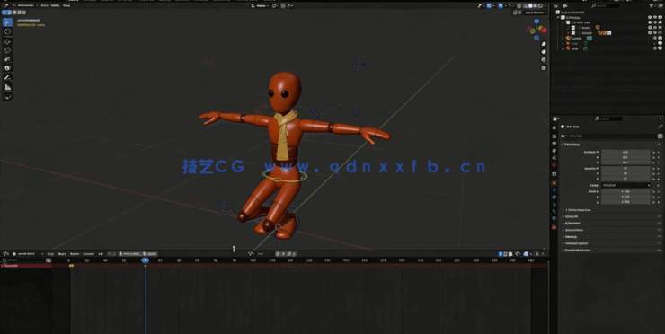Select the Annotate pencil tool
The width and height of the screenshot is (665, 334).
[7, 77]
